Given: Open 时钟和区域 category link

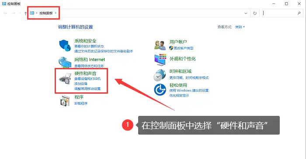Looking at the screenshot, I should 180,71.
